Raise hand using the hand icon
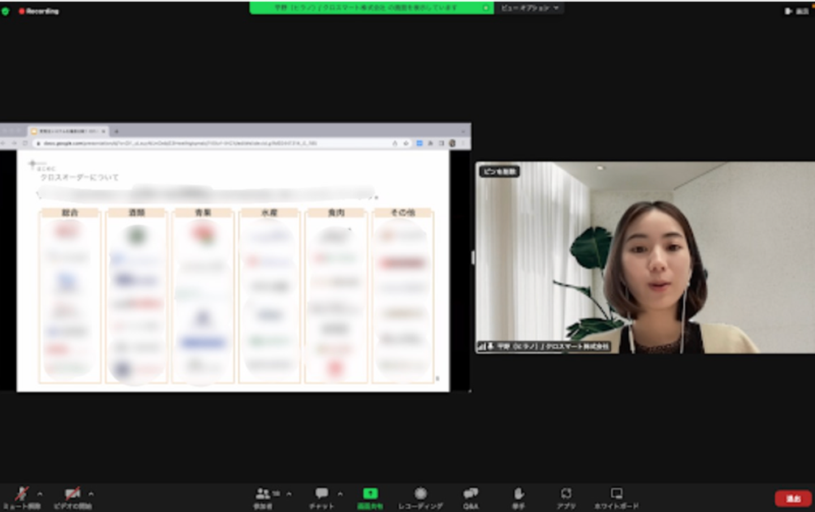Screen dimensions: 815x512 click(x=518, y=498)
